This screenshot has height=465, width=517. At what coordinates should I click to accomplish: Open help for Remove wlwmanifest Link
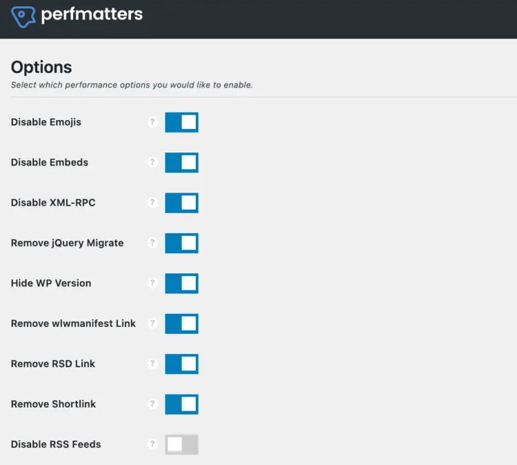point(153,324)
